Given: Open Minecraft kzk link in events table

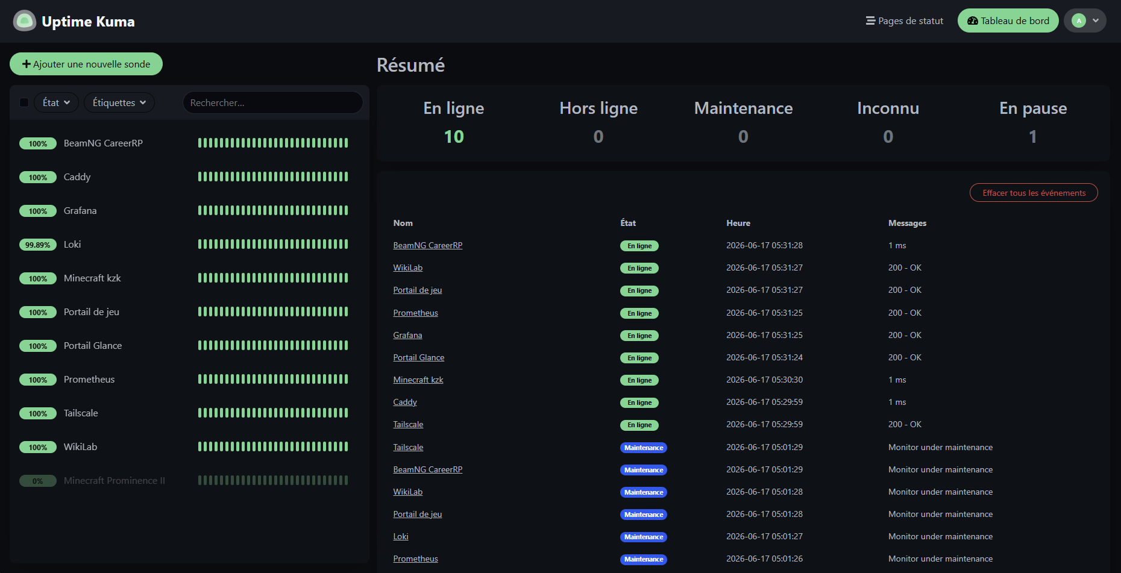Looking at the screenshot, I should point(418,380).
